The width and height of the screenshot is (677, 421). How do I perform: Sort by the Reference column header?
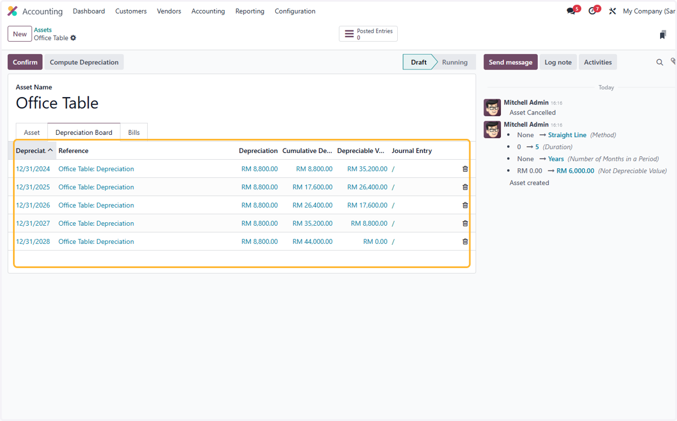point(73,151)
